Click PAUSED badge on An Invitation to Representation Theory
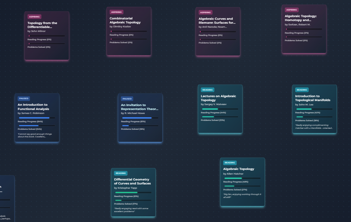This screenshot has width=351, height=222. point(127,99)
